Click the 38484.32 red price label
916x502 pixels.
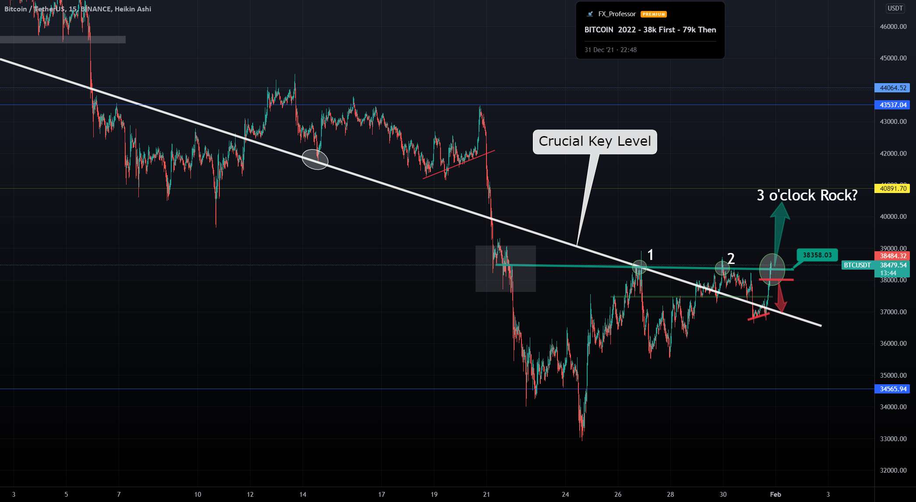(x=892, y=256)
